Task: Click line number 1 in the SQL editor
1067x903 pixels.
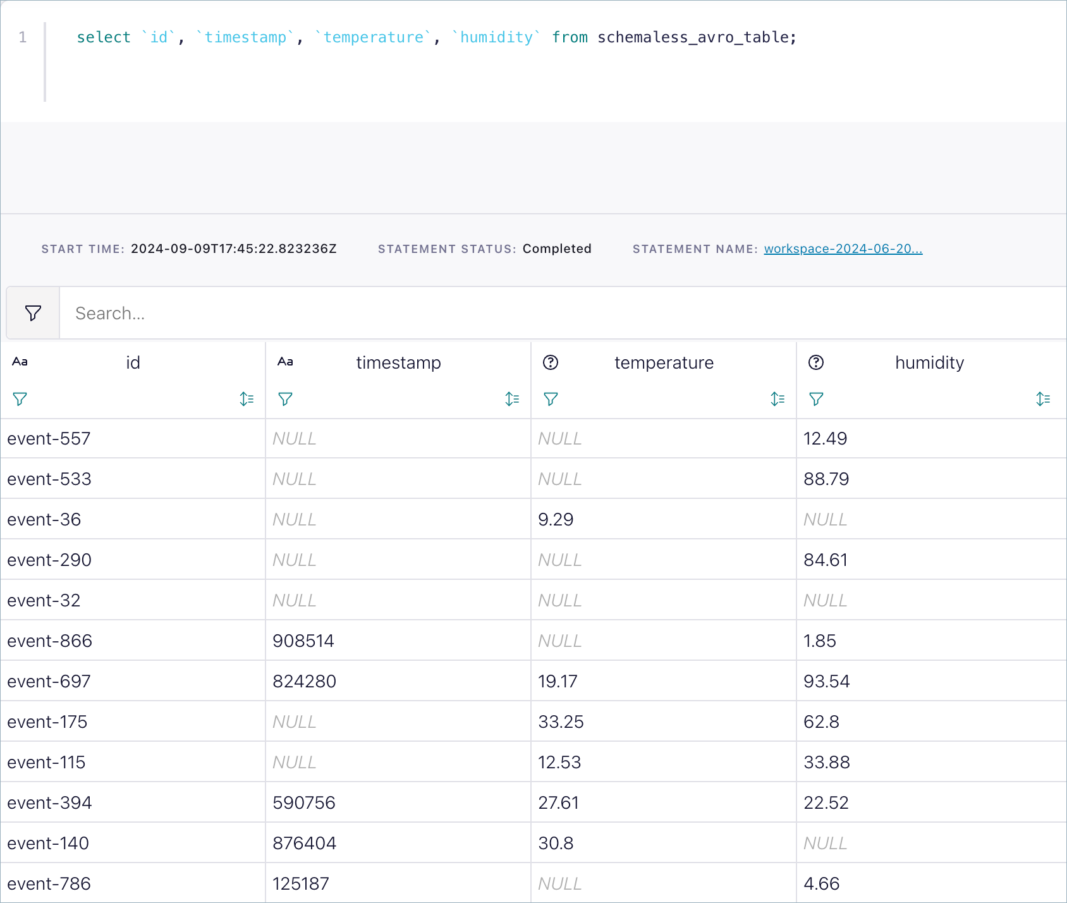Action: [x=22, y=37]
